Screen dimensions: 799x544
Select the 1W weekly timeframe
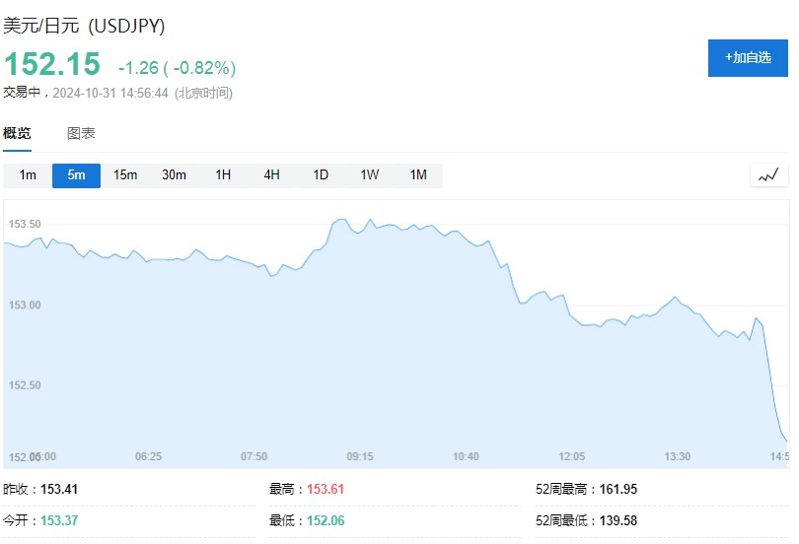[369, 175]
